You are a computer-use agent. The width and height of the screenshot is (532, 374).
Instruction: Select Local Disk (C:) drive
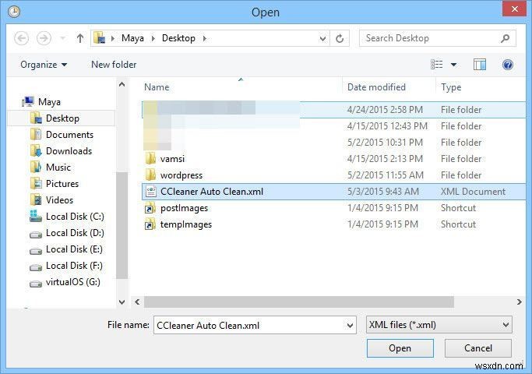pyautogui.click(x=75, y=217)
